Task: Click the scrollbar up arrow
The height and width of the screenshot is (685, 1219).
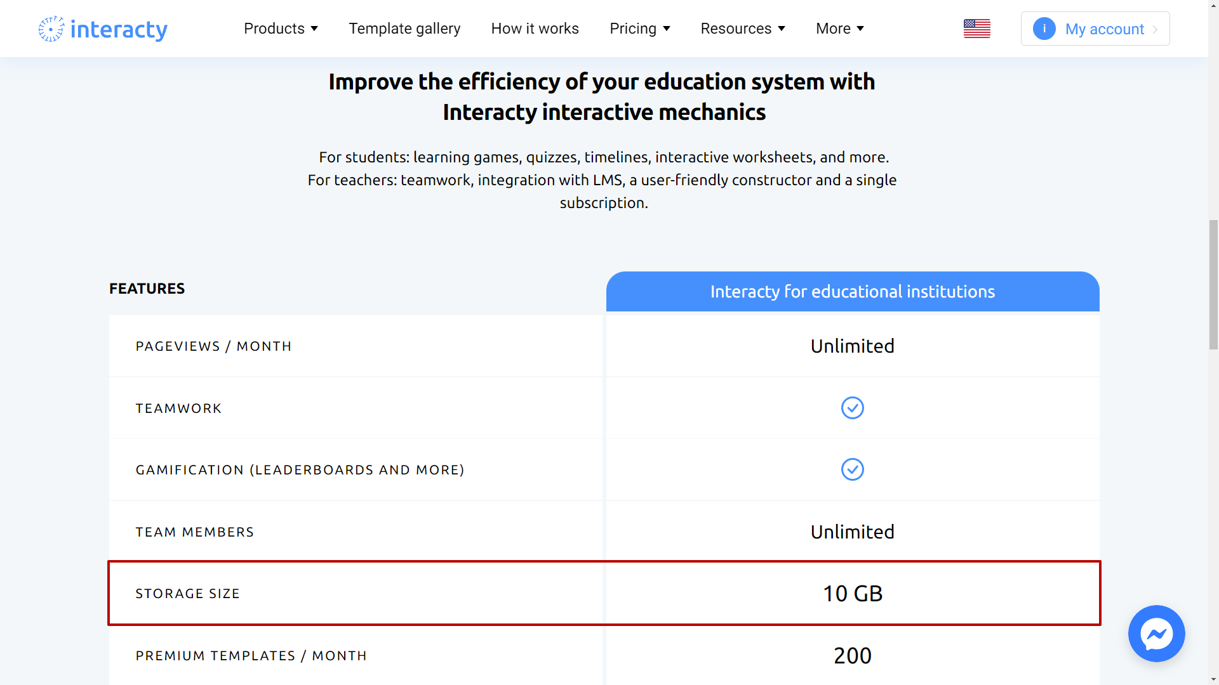Action: pos(1213,5)
